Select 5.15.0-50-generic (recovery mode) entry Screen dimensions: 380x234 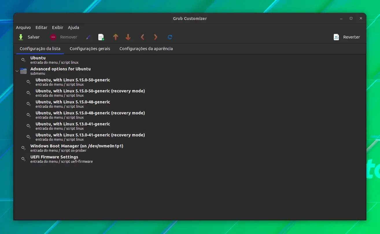(190, 93)
